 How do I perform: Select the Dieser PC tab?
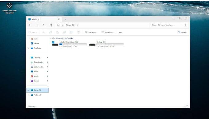(44, 19)
